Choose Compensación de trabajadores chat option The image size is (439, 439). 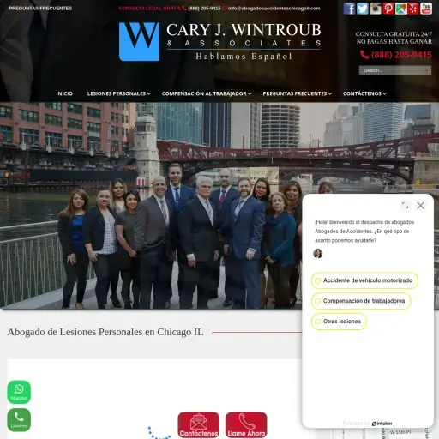(361, 301)
